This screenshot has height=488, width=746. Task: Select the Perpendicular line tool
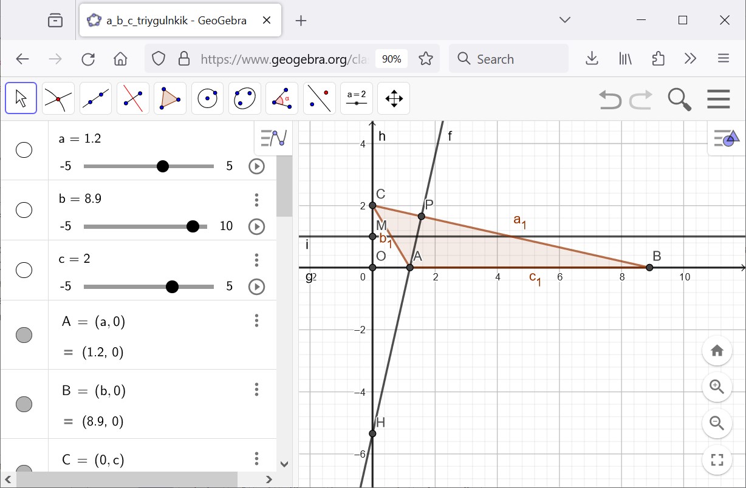pos(132,98)
